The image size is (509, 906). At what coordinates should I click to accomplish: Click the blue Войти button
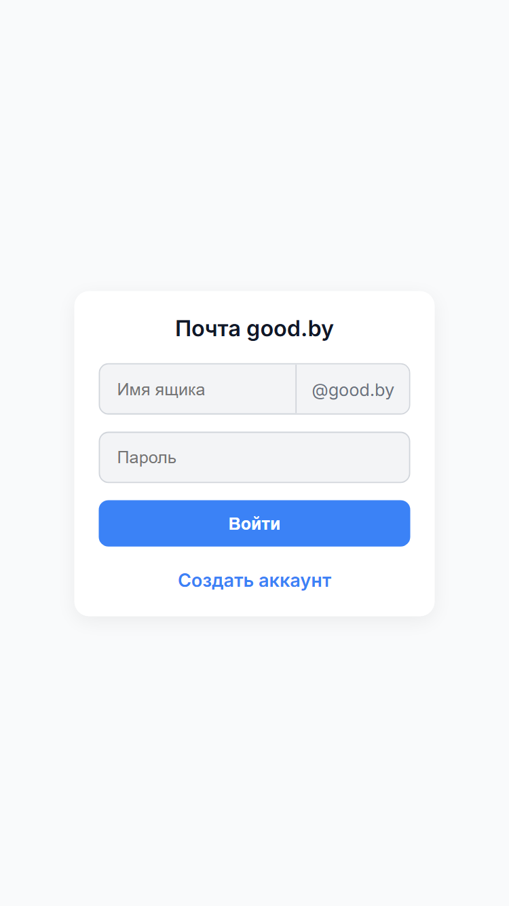254,524
